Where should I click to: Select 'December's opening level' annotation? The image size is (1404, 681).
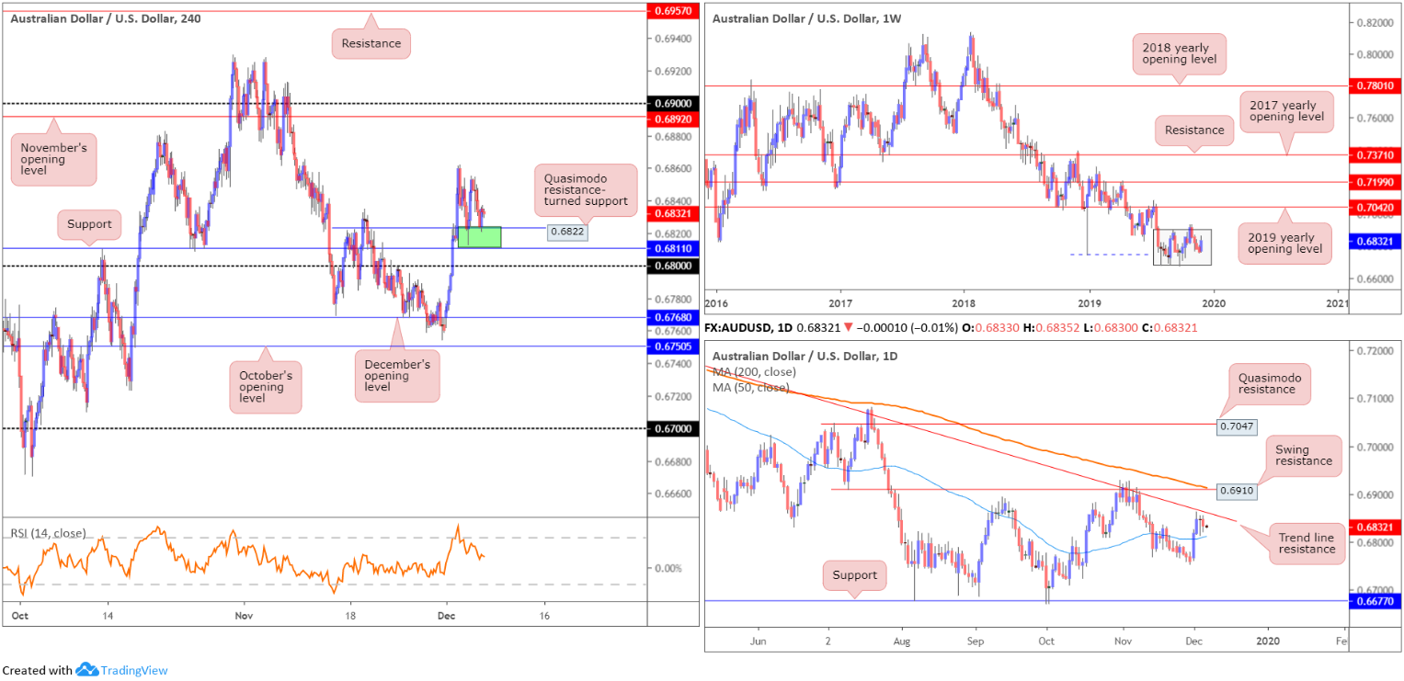(x=396, y=375)
